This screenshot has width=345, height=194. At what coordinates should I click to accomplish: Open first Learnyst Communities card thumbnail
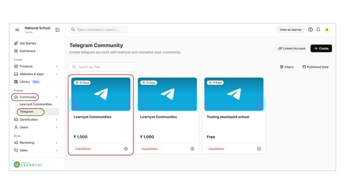point(101,94)
